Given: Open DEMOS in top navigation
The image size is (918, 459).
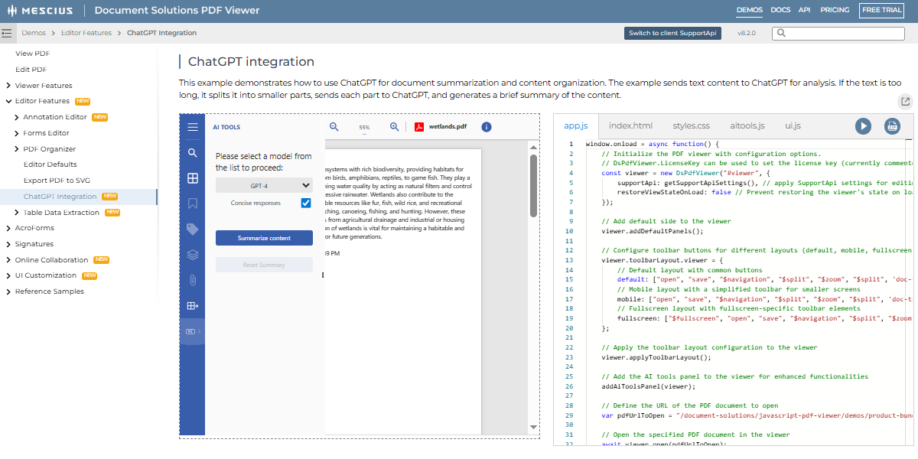Looking at the screenshot, I should tap(749, 10).
